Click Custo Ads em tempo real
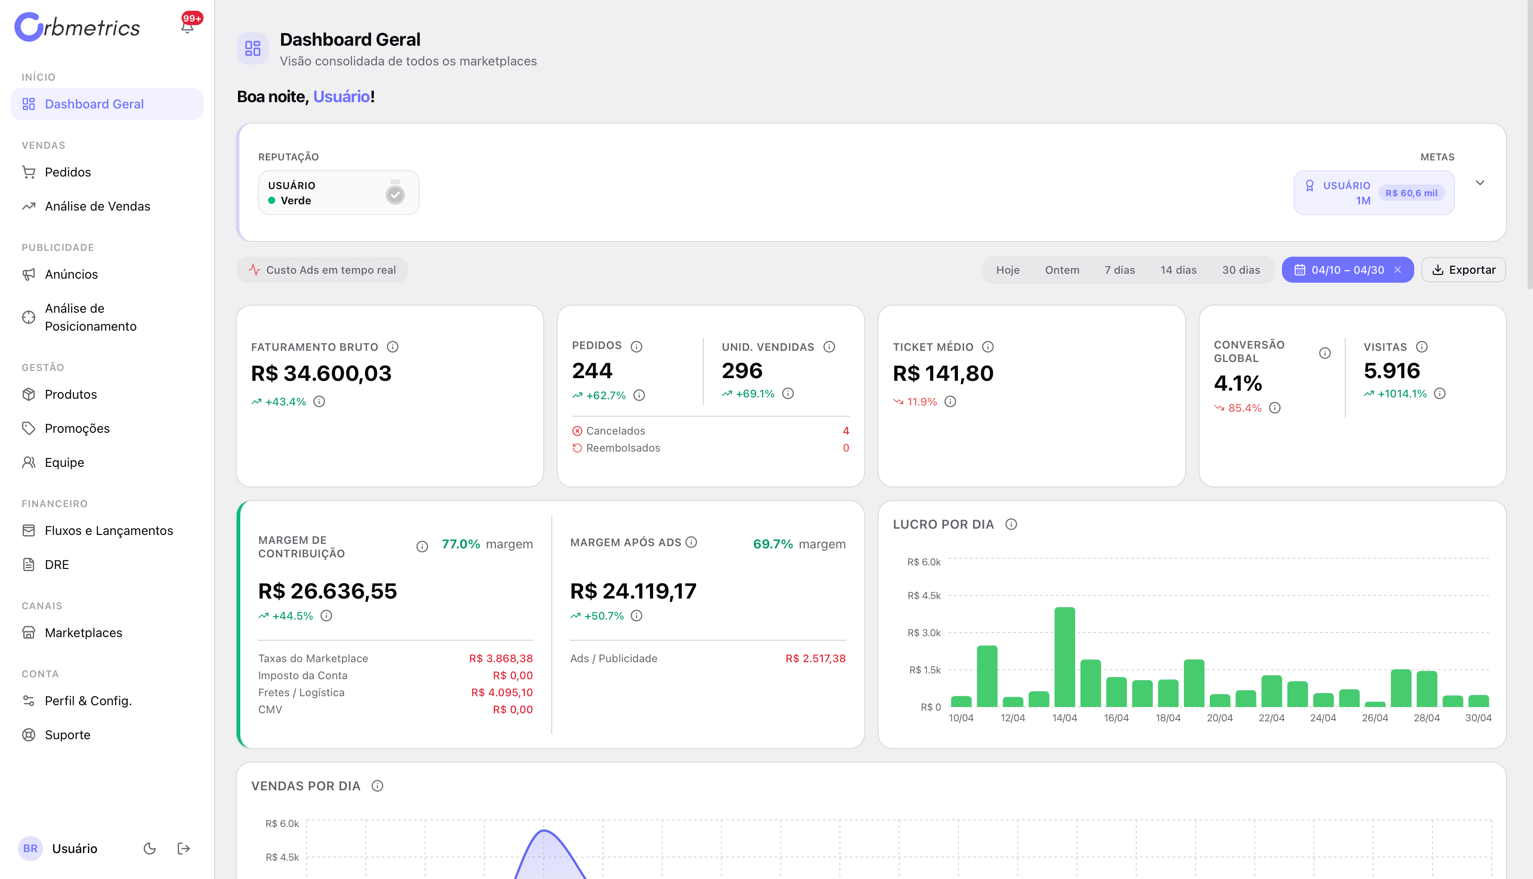The image size is (1533, 879). [x=323, y=270]
